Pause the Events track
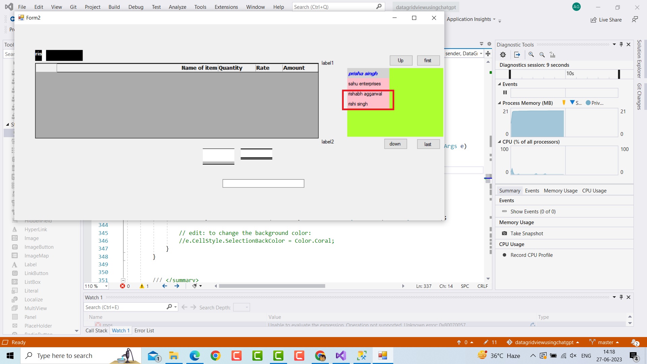 point(505,92)
